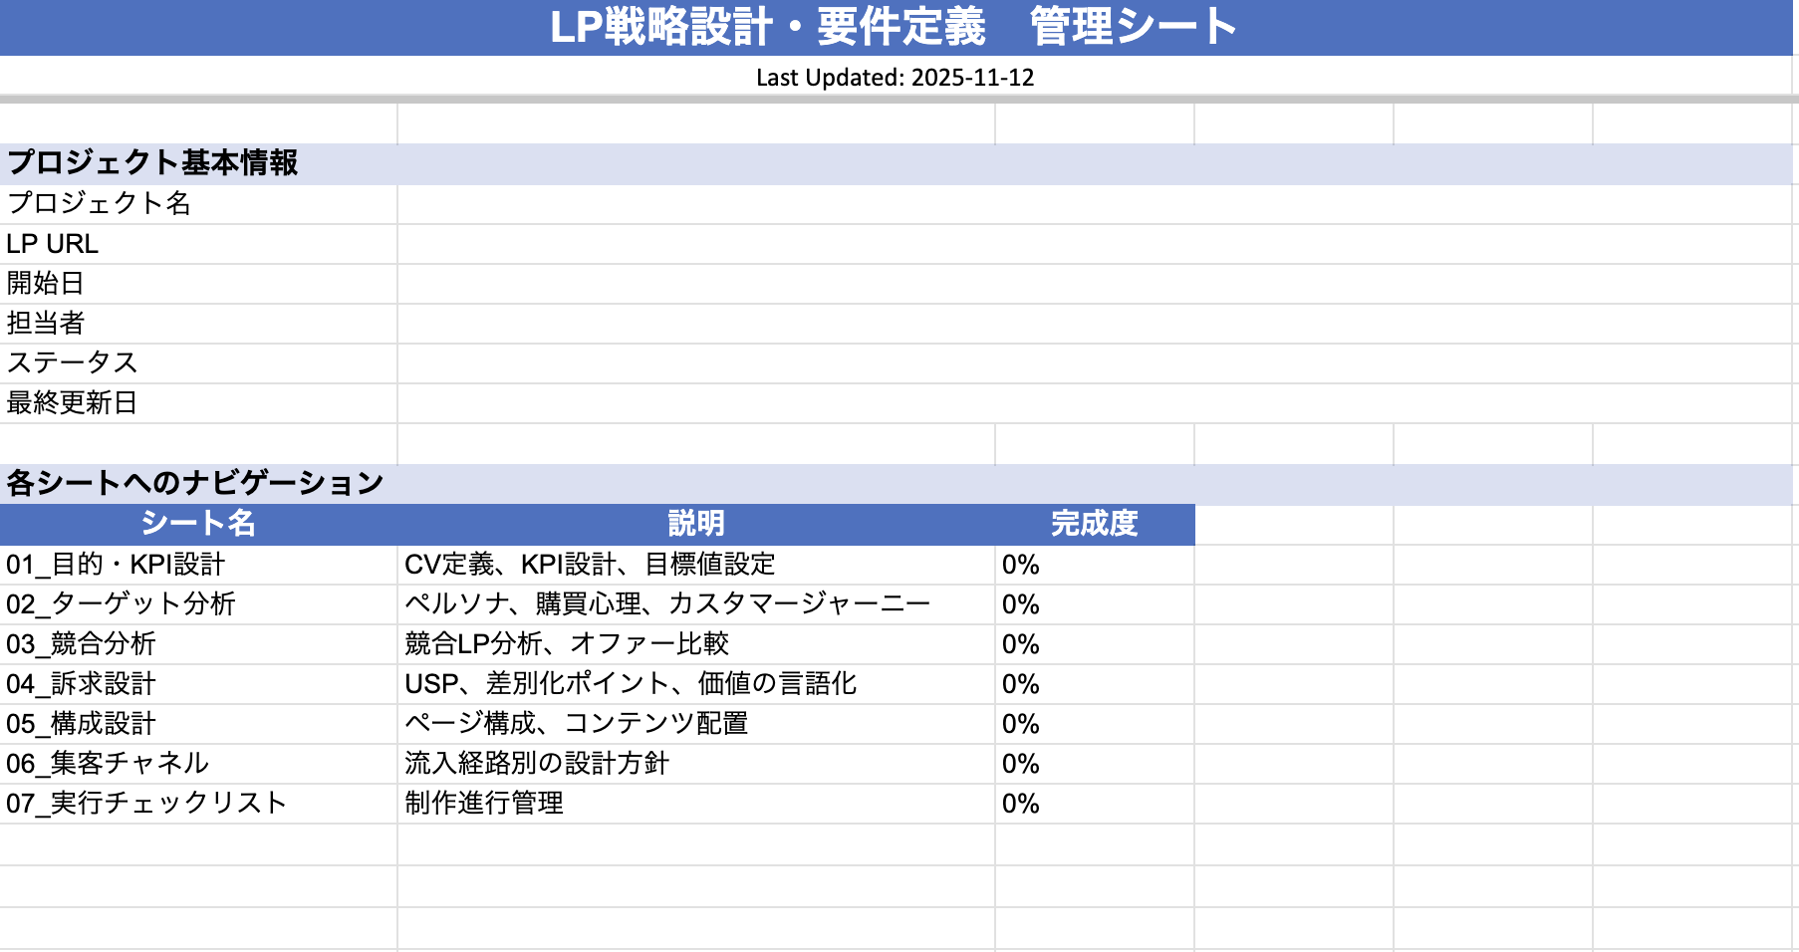Click the プロジェクト基本情報 section header
1799x952 pixels.
(x=152, y=163)
